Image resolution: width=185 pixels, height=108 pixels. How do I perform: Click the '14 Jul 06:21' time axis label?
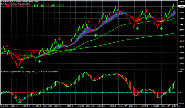tap(58, 106)
